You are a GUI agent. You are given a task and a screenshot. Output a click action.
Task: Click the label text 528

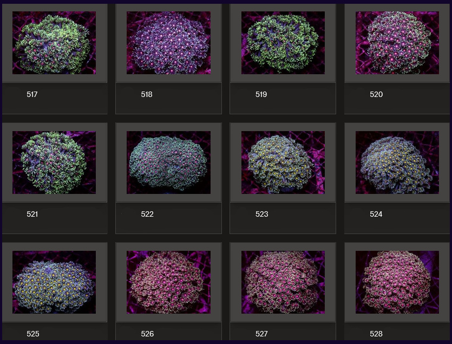click(376, 334)
